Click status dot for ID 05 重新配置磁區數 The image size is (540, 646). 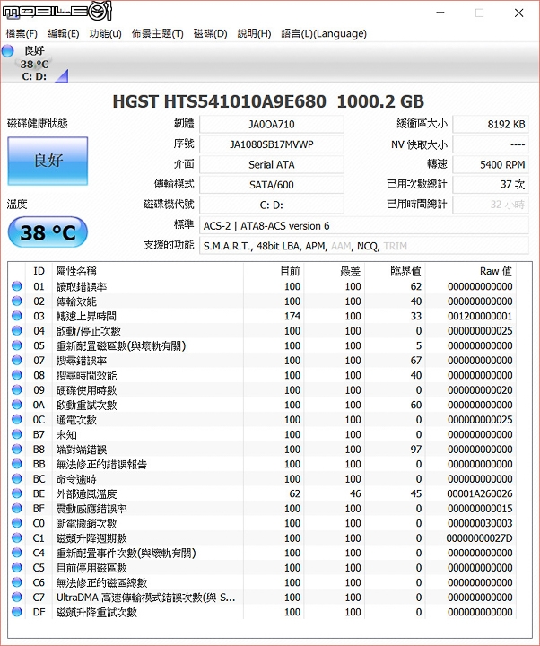point(17,345)
